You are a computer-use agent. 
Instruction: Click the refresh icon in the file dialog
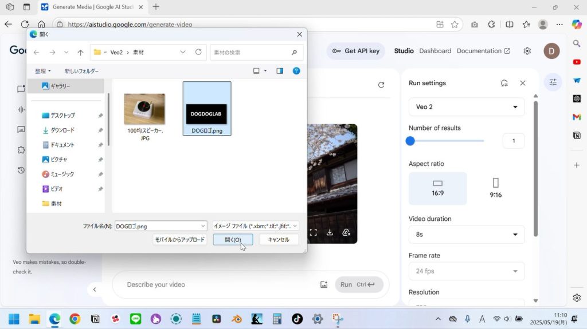pos(198,52)
